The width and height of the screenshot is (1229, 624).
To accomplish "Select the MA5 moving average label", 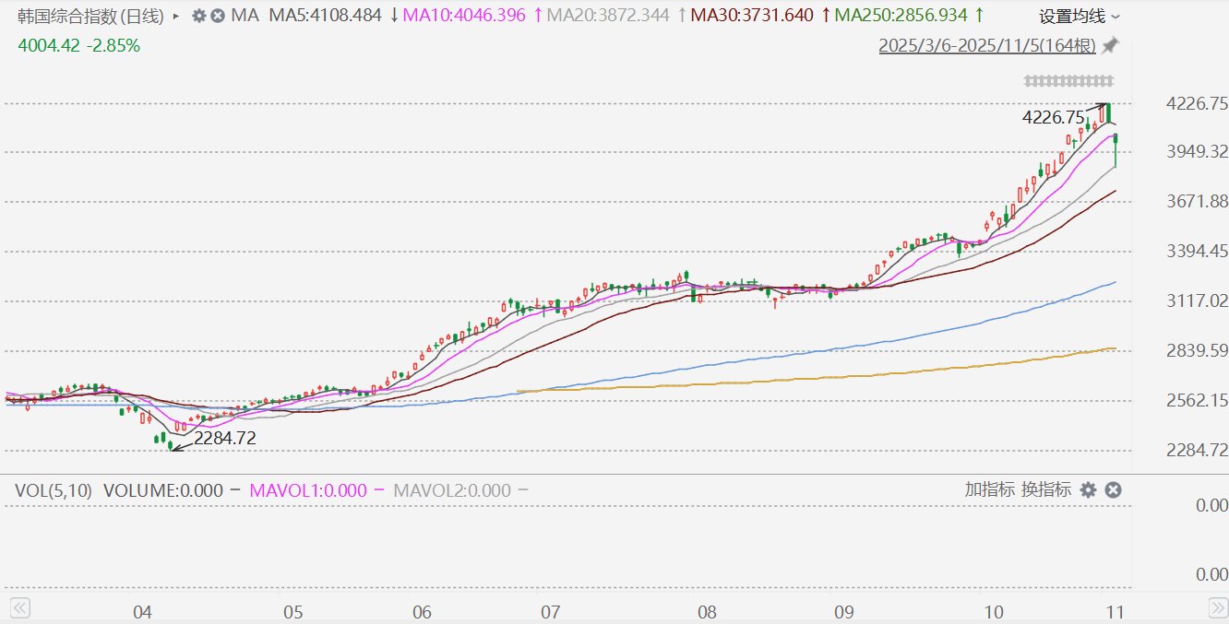I will pos(325,16).
